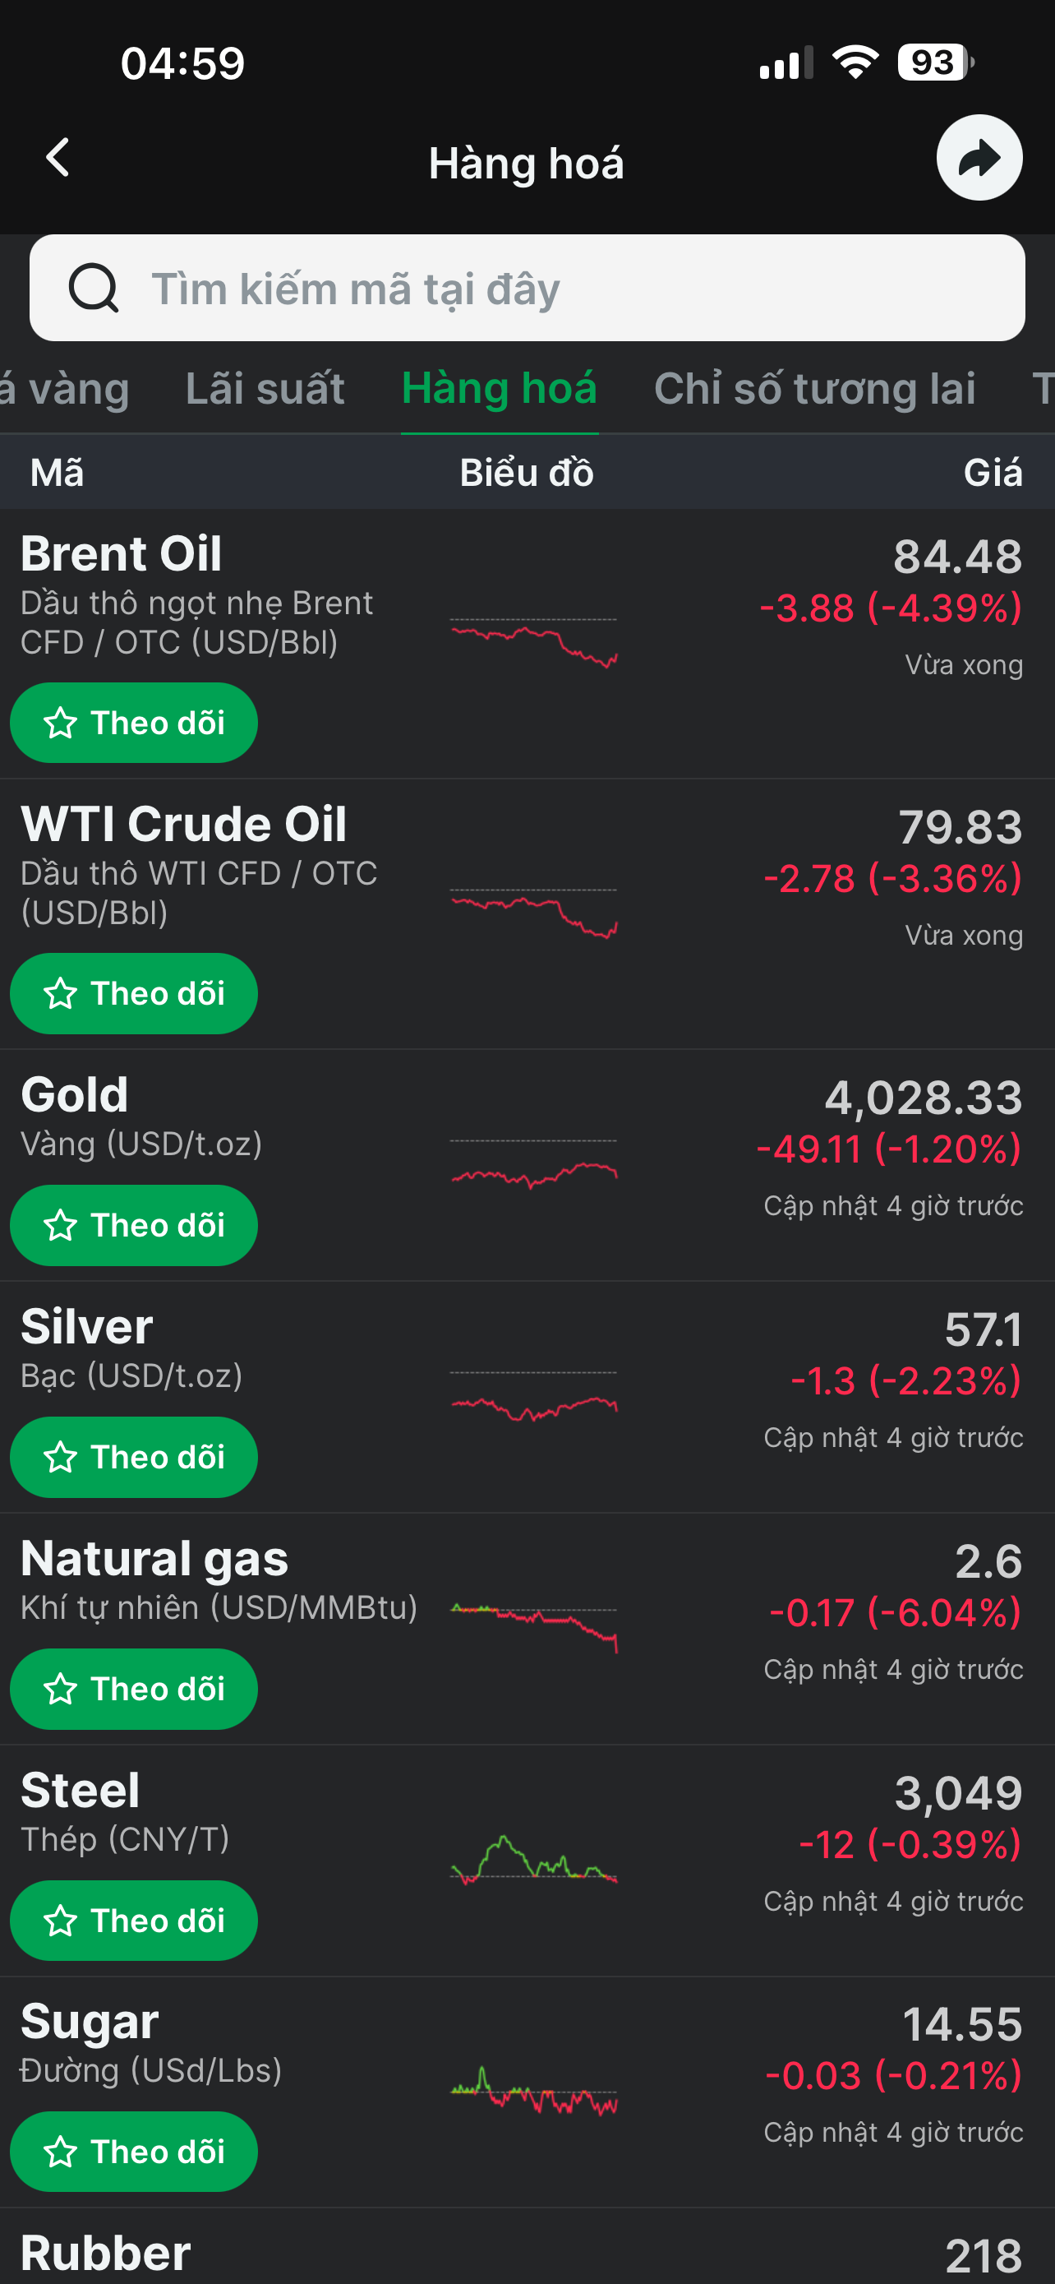Switch to Chỉ số tương lai tab
The height and width of the screenshot is (2284, 1055).
click(x=815, y=388)
